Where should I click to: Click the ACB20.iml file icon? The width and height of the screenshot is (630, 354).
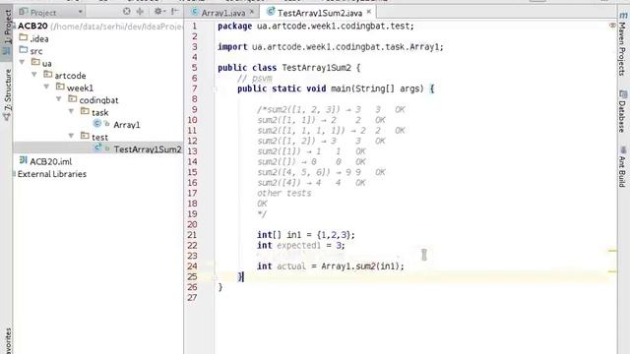click(24, 160)
